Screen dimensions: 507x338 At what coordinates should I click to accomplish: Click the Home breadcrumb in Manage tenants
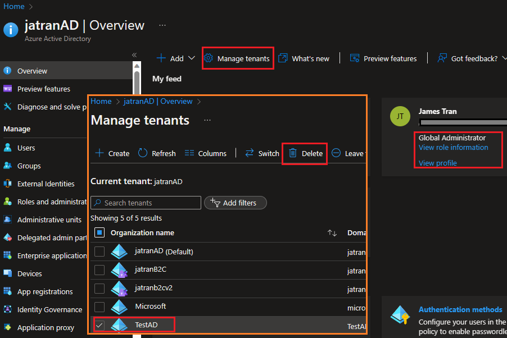pos(101,101)
